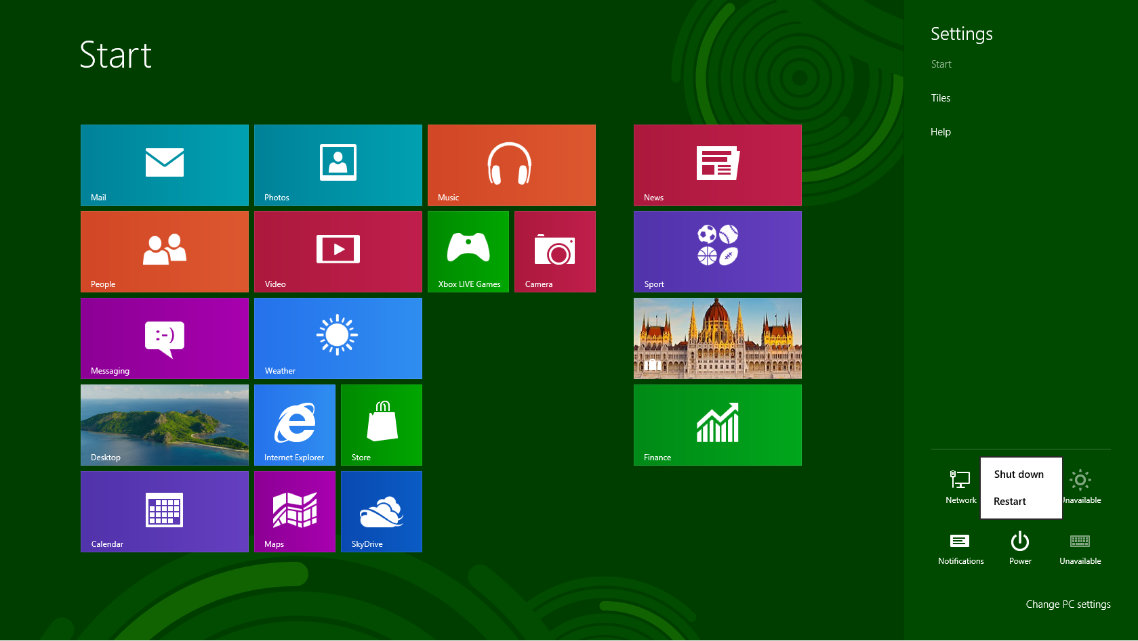
Task: Click the Settings pane heading
Action: [962, 34]
